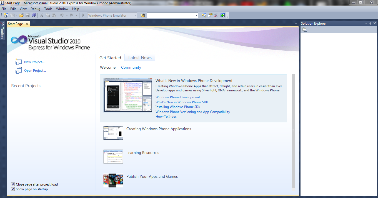Open the Debug menu
Image resolution: width=378 pixels, height=198 pixels.
tap(35, 9)
